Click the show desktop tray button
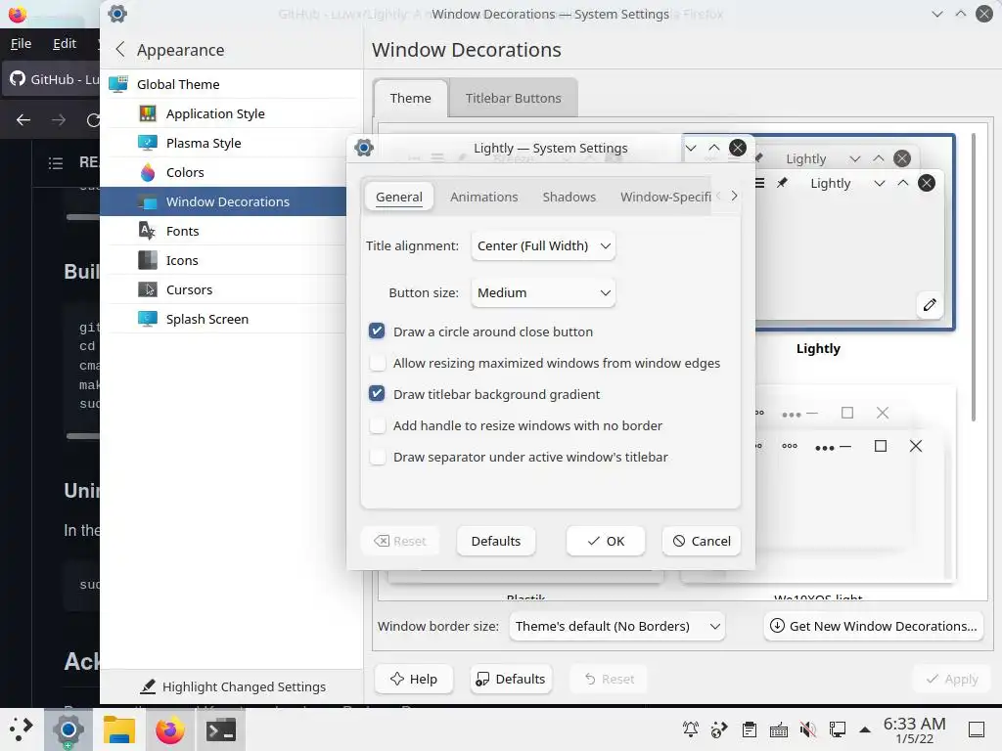The image size is (1002, 751). tap(977, 729)
